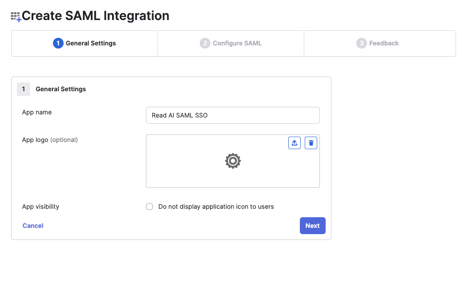Click the Next button

point(312,226)
